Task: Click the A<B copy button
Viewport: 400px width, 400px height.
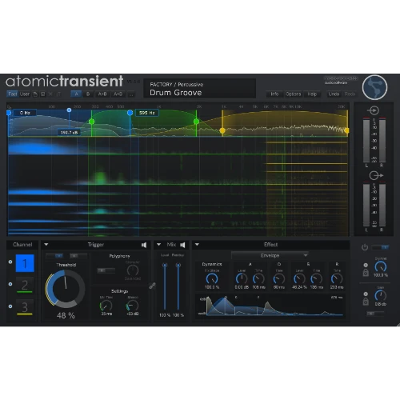Action: (118, 94)
